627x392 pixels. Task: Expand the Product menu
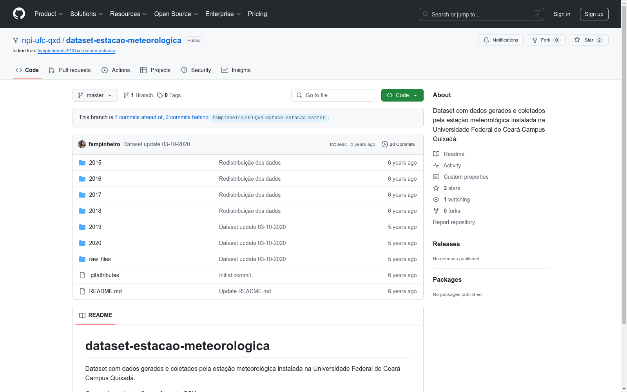[49, 14]
